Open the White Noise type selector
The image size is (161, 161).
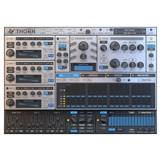63,42
